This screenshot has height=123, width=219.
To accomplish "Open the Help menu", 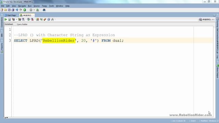I will (67, 6).
